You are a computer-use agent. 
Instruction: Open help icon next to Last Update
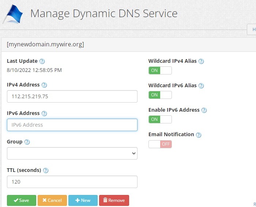click(42, 61)
